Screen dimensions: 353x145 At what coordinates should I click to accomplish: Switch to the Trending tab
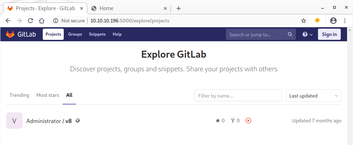click(19, 95)
